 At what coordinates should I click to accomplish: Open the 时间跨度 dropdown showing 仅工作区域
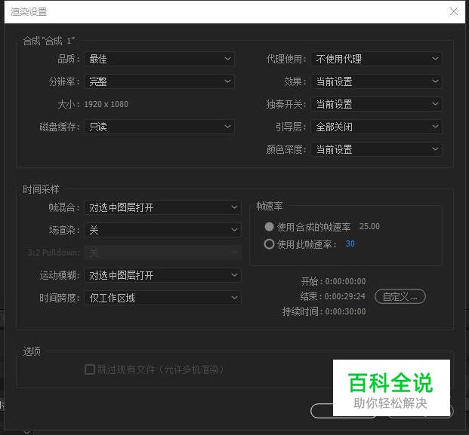coord(162,298)
